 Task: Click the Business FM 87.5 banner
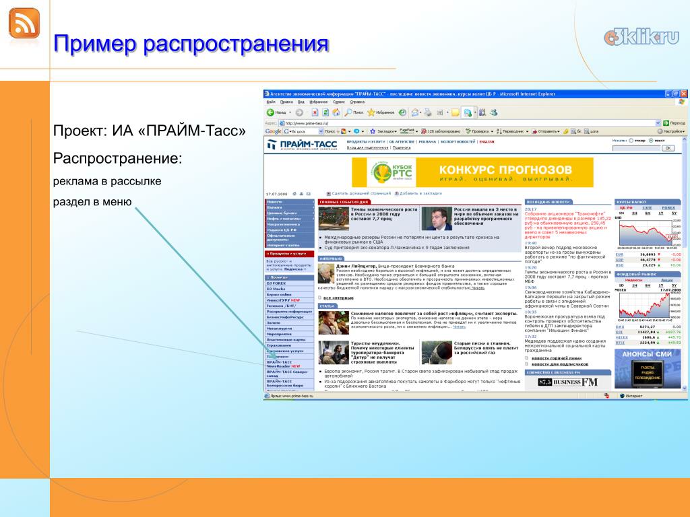[567, 382]
